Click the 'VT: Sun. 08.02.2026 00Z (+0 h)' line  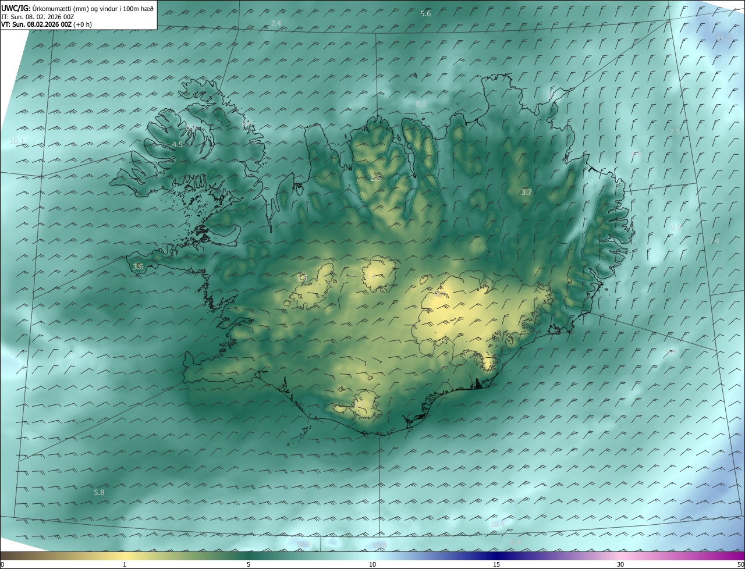pos(47,24)
